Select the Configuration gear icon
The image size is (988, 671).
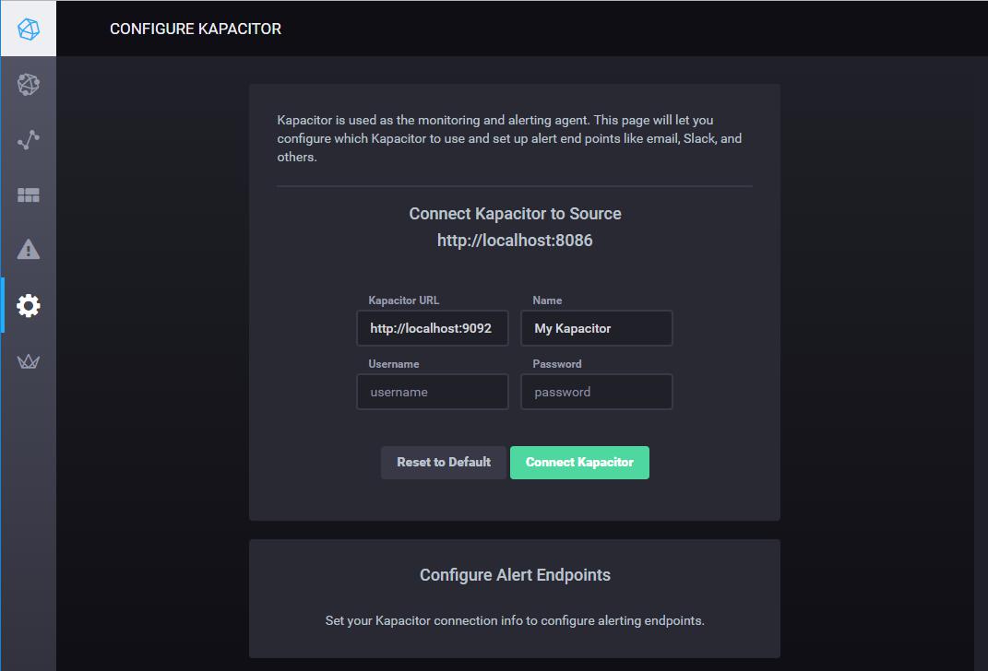(x=29, y=305)
